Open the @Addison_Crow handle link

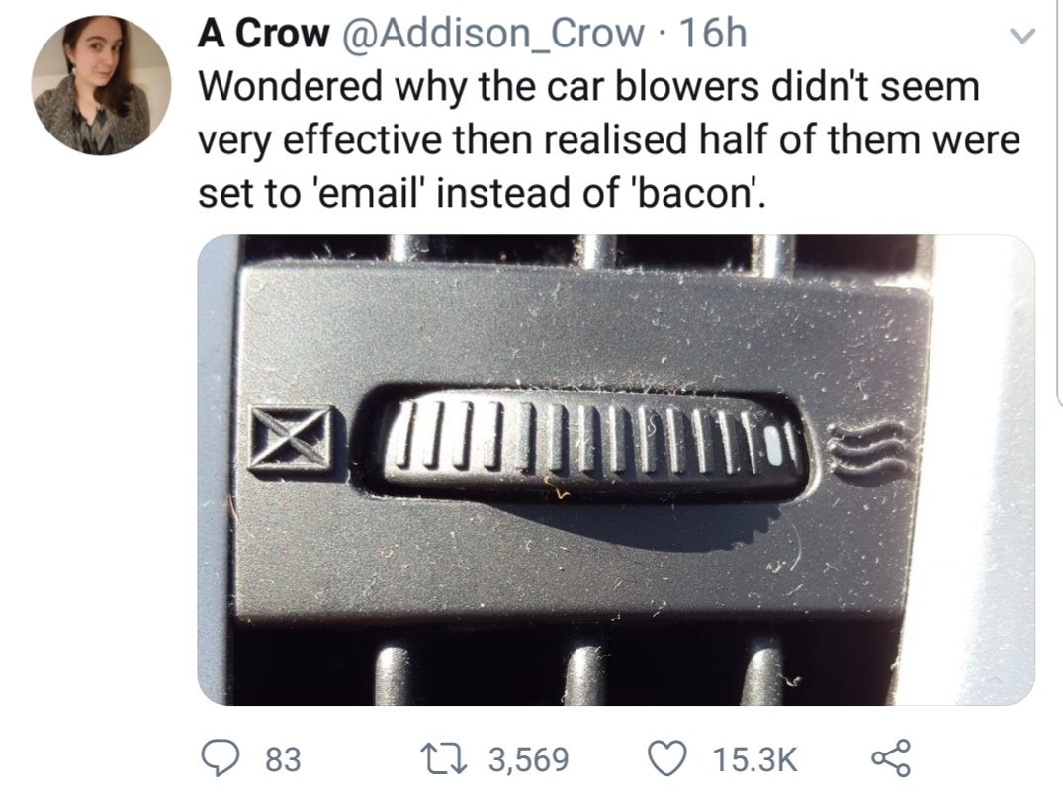point(494,34)
